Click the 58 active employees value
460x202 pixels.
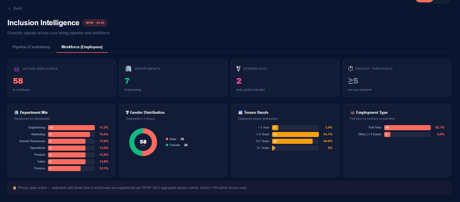coord(18,81)
